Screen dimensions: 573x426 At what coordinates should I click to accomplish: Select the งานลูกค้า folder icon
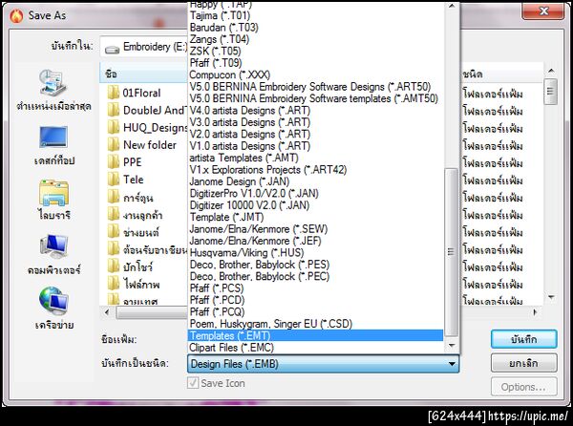[114, 215]
